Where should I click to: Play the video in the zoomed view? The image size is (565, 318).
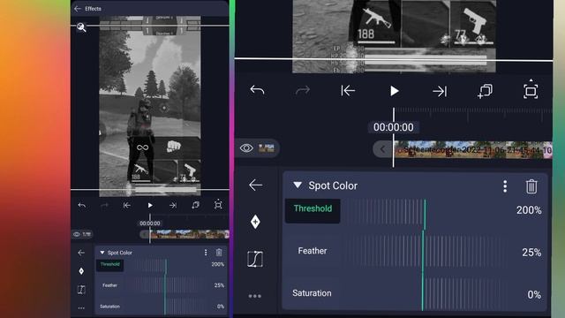pos(394,91)
